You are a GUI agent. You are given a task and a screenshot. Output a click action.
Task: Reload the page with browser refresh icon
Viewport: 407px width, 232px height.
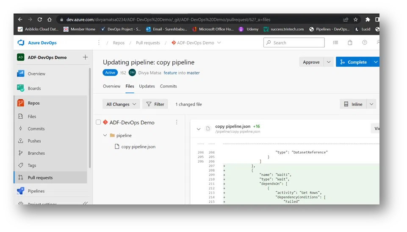tap(40, 20)
